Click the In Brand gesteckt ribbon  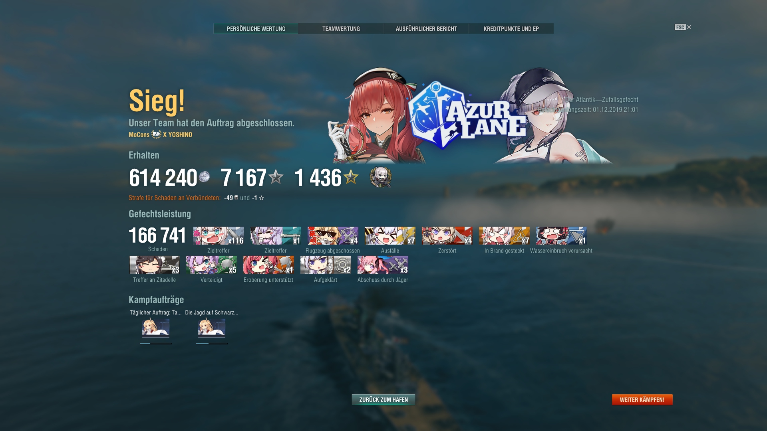click(x=504, y=236)
